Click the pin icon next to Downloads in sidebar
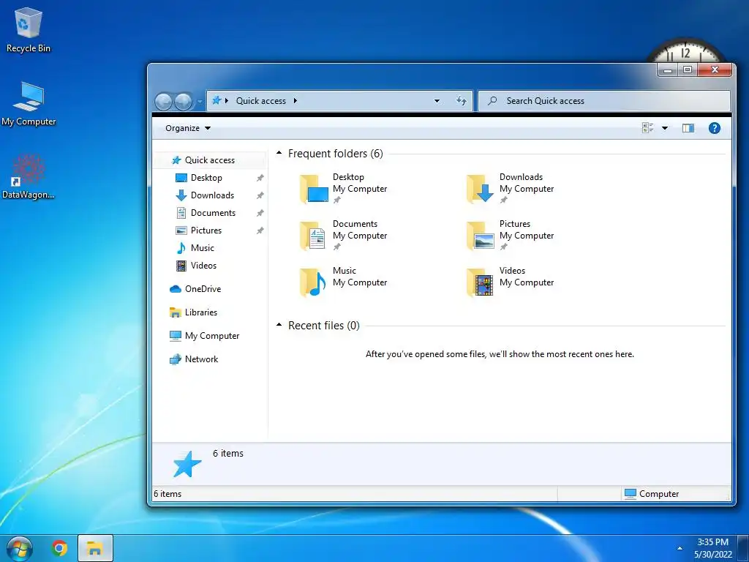This screenshot has height=562, width=749. coord(260,195)
